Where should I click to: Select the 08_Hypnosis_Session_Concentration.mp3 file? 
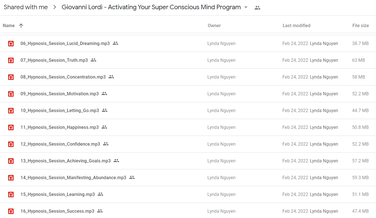pyautogui.click(x=188, y=77)
